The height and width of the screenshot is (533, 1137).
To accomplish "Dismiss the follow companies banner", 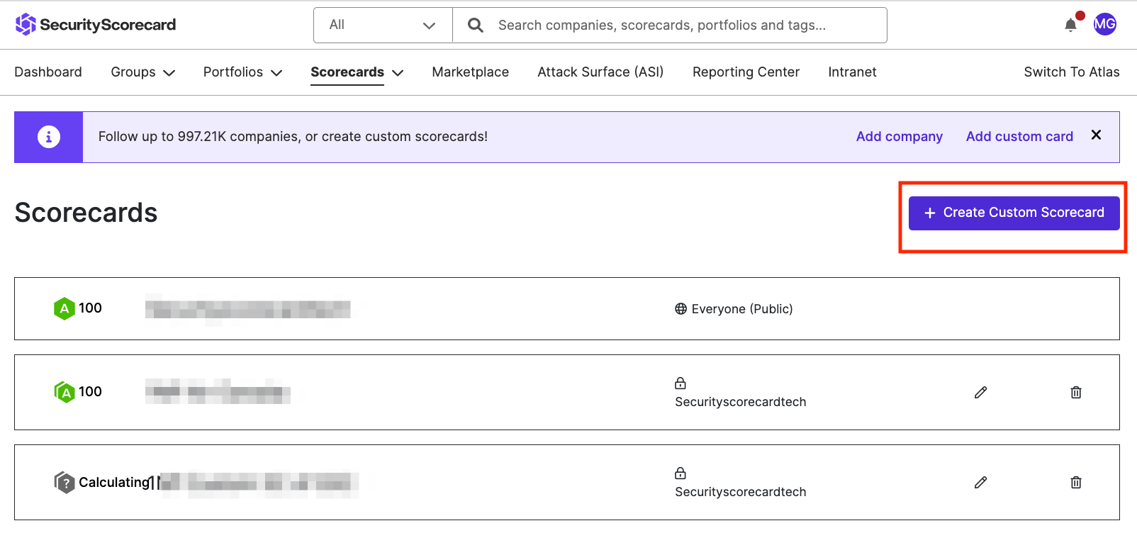I will click(1096, 135).
